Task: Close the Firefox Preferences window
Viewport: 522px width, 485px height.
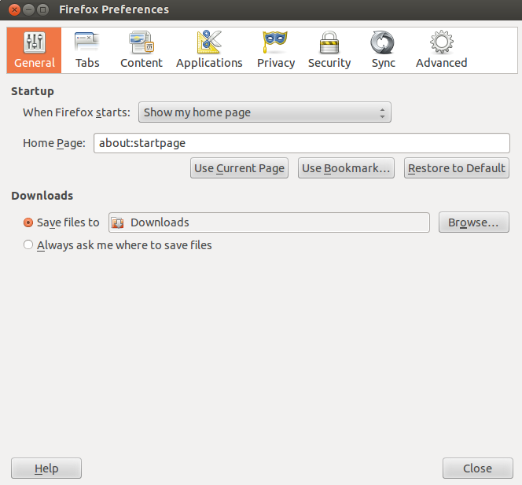Action: 14,9
